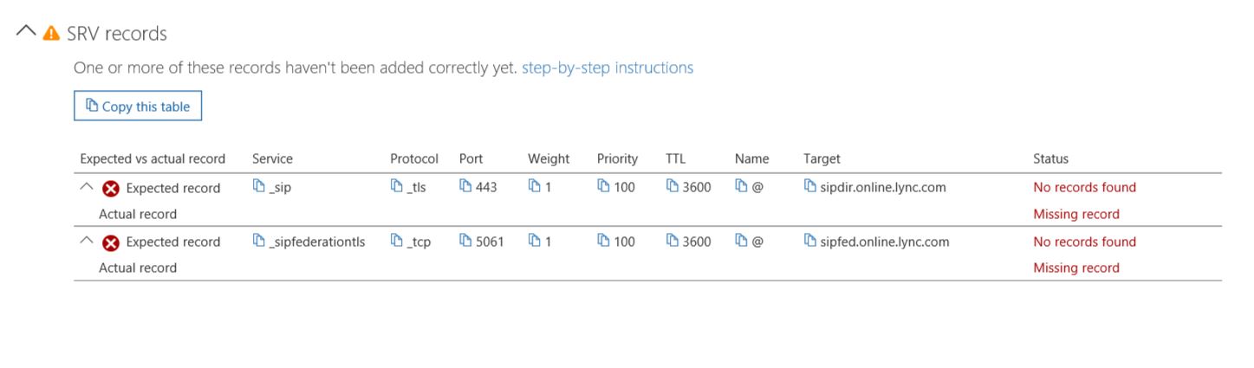
Task: Collapse the SRV records section
Action: (26, 30)
